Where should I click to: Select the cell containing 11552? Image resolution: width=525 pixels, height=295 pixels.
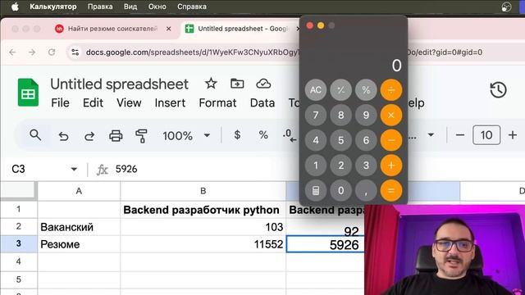click(203, 244)
